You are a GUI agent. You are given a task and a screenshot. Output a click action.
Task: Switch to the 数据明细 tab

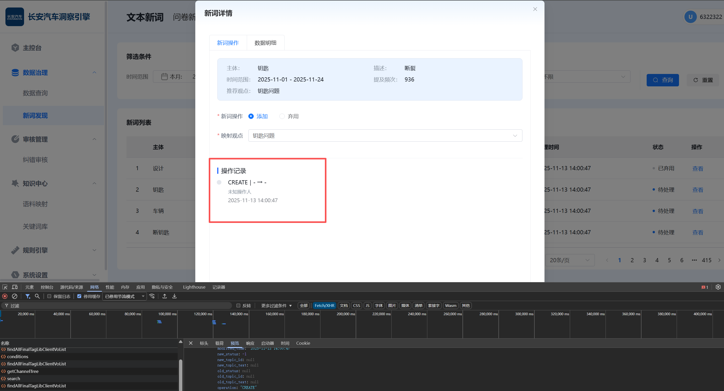pyautogui.click(x=265, y=43)
